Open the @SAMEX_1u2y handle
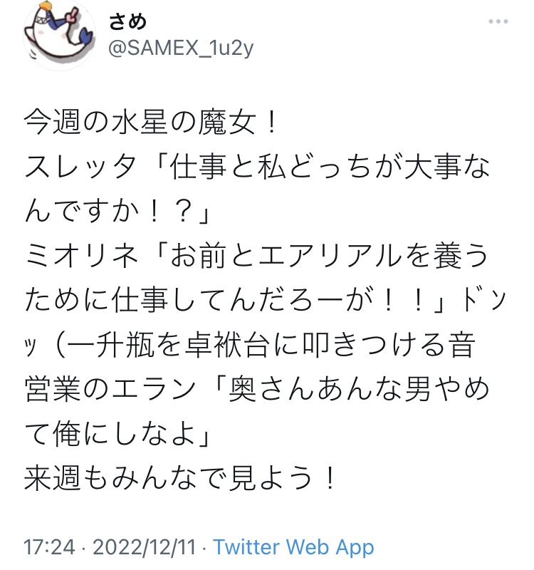This screenshot has height=570, width=534. [x=181, y=48]
